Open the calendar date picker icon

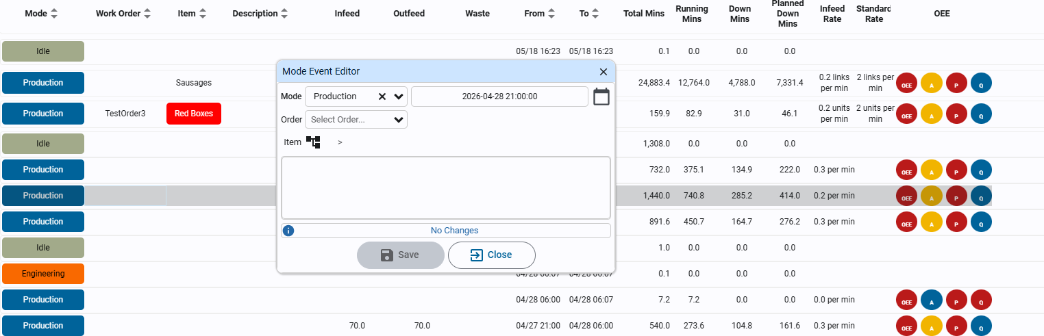tap(601, 96)
